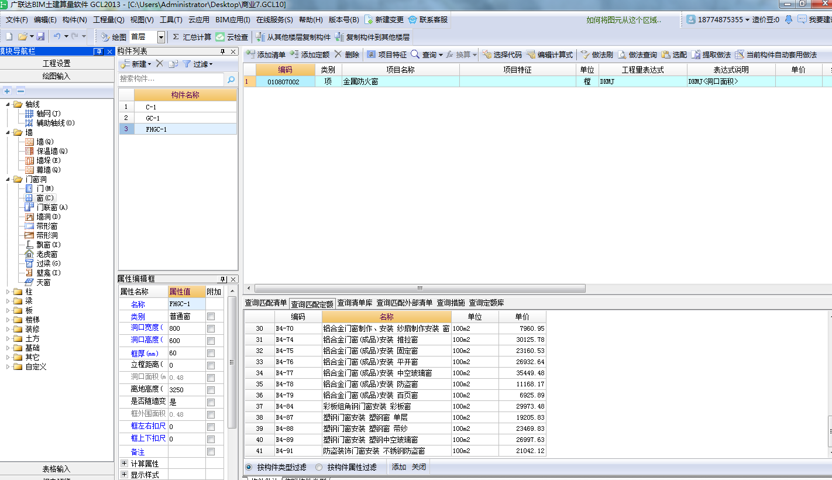The width and height of the screenshot is (832, 480).
Task: Switch to 查询匹配清单 tab
Action: pyautogui.click(x=266, y=303)
